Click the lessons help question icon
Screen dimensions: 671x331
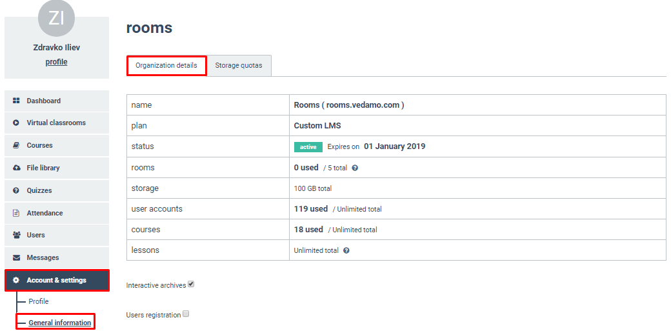(346, 250)
